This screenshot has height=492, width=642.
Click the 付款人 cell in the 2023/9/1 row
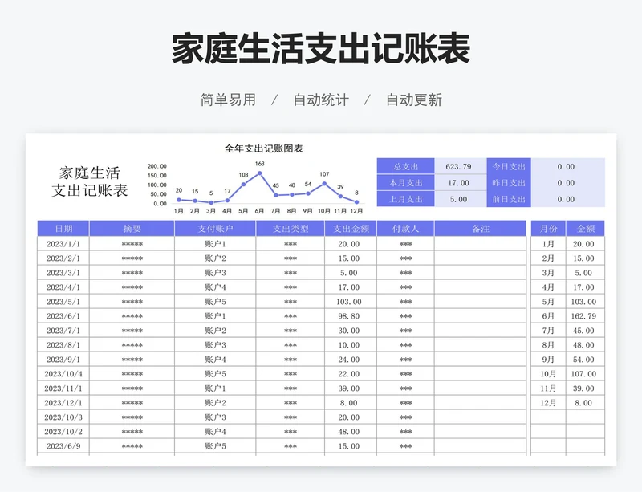coord(405,360)
